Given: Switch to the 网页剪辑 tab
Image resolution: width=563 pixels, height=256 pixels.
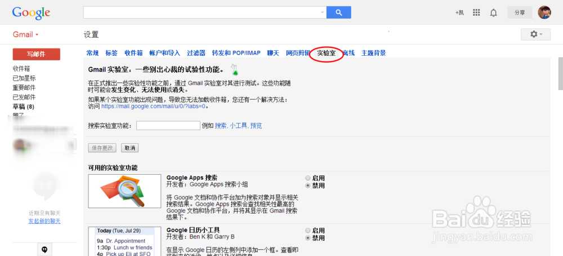Looking at the screenshot, I should pyautogui.click(x=298, y=53).
